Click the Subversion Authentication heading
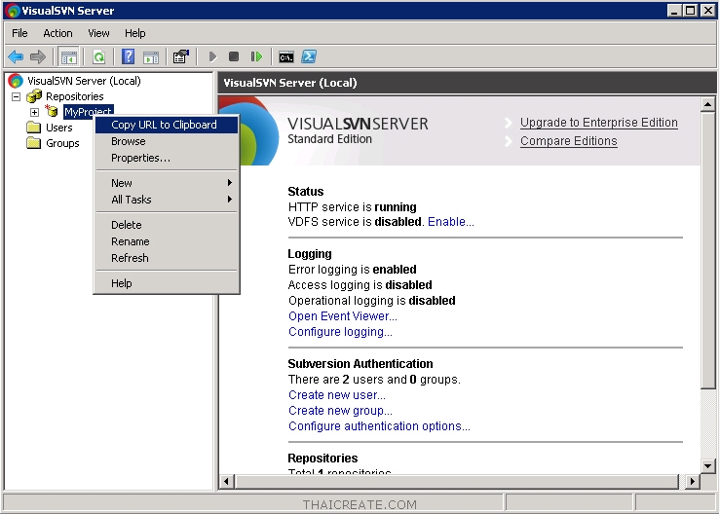This screenshot has height=514, width=720. pyautogui.click(x=360, y=363)
